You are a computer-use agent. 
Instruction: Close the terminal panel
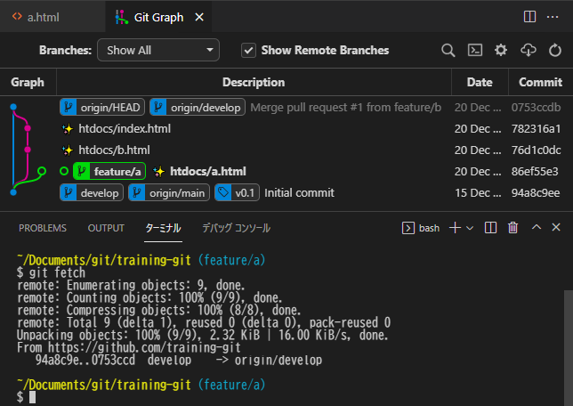[556, 227]
